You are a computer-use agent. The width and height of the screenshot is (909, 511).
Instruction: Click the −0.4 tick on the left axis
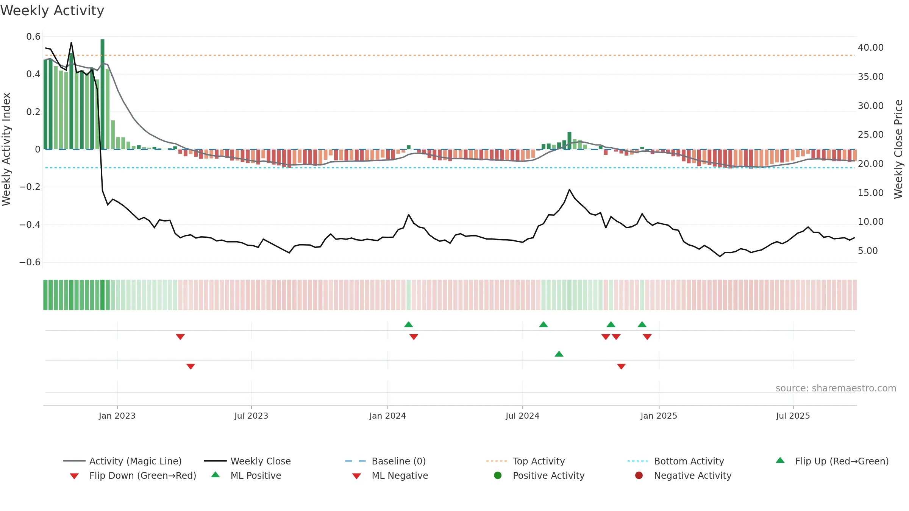pos(30,224)
